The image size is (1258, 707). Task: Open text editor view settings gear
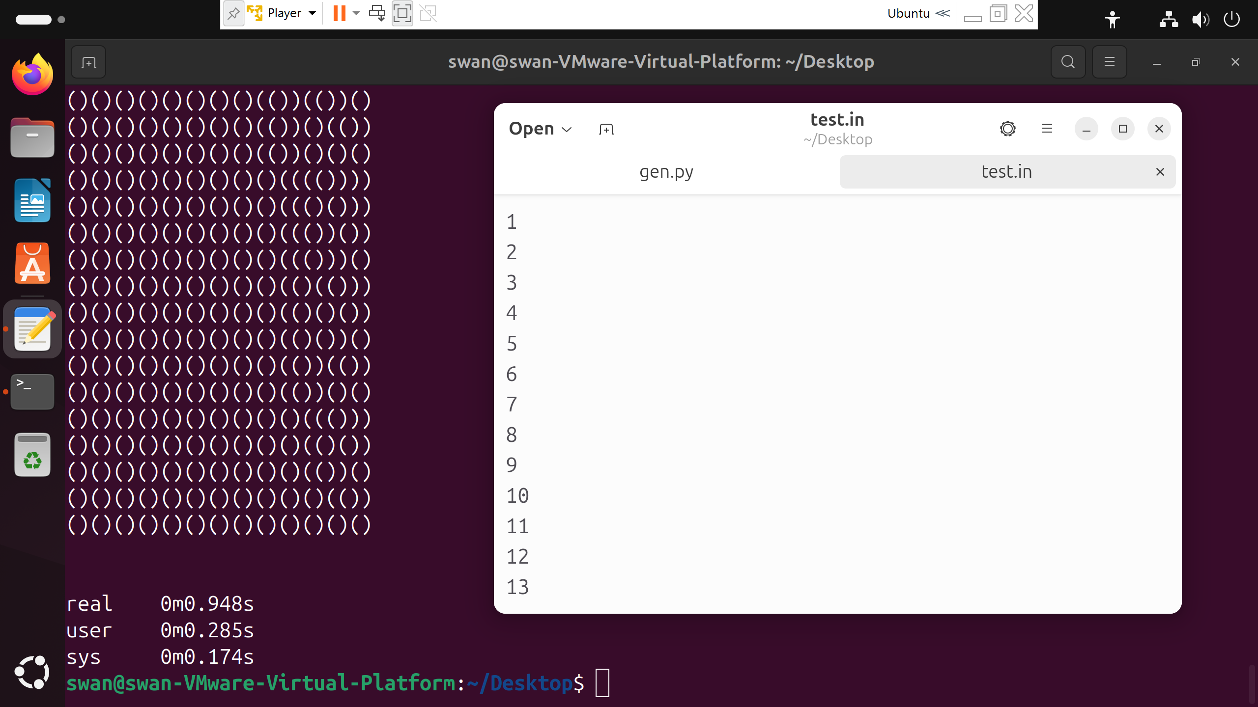click(x=1007, y=129)
